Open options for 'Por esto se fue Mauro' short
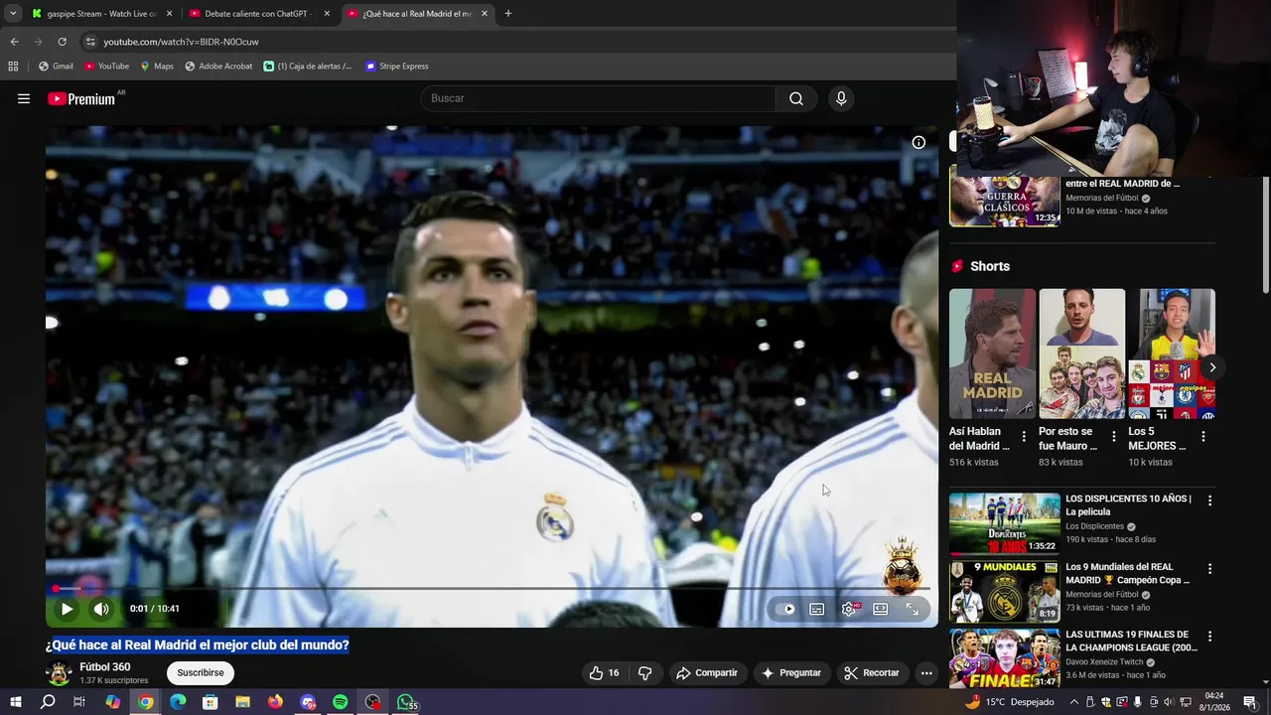This screenshot has height=715, width=1271. tap(1113, 437)
